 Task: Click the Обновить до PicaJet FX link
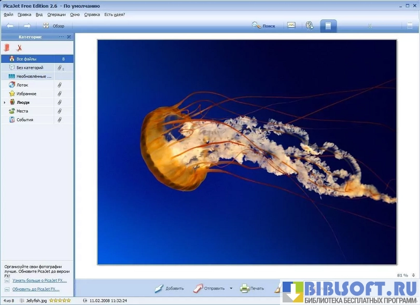point(36,289)
